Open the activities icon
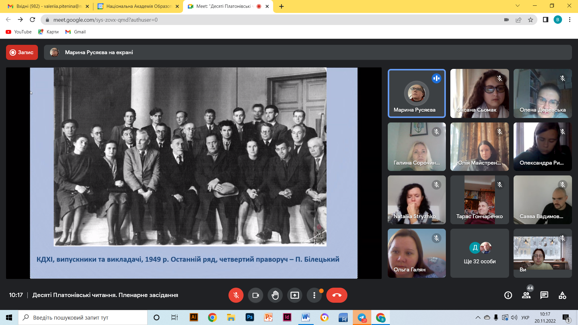578x325 pixels. (562, 295)
